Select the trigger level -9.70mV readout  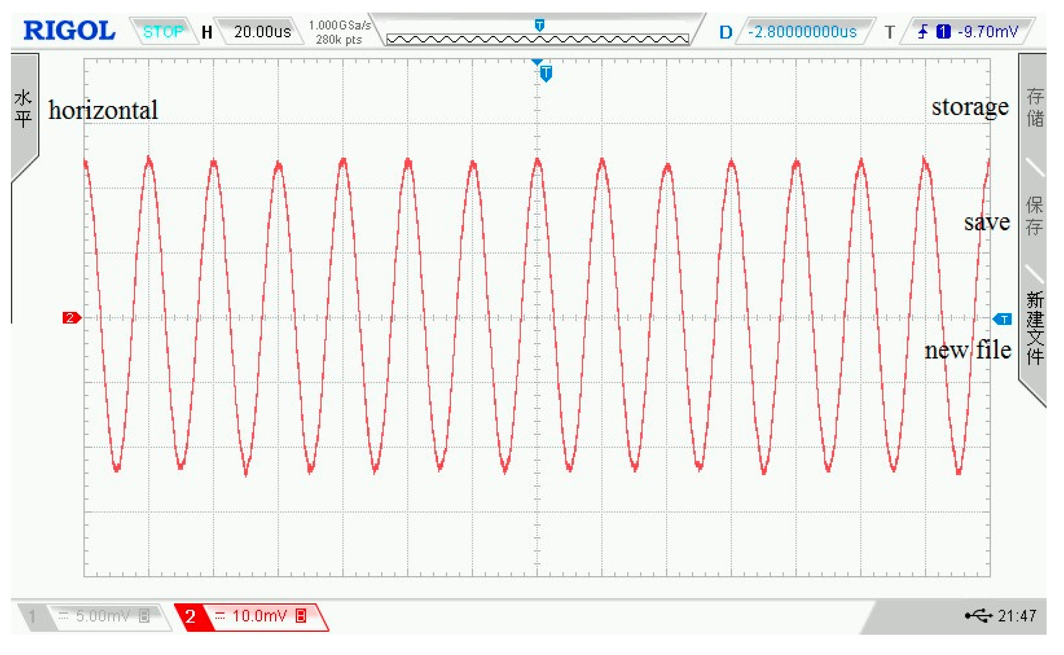pyautogui.click(x=988, y=32)
